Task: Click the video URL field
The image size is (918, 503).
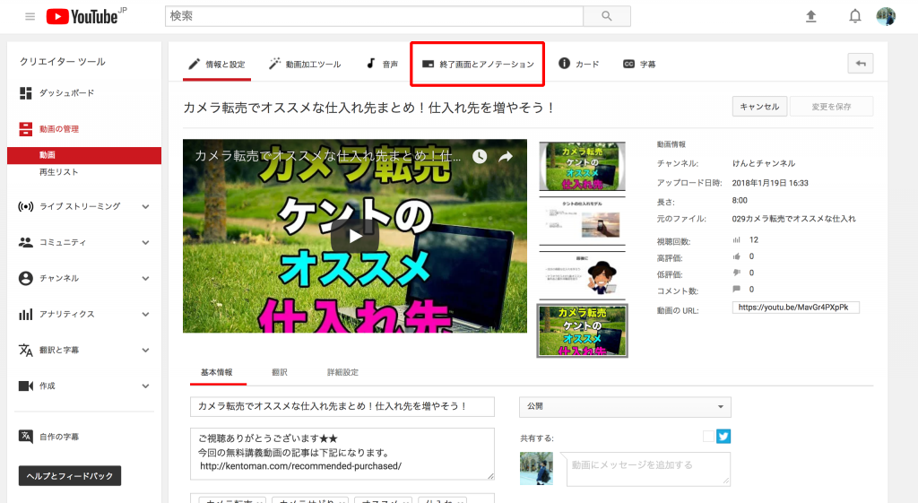Action: (x=796, y=308)
